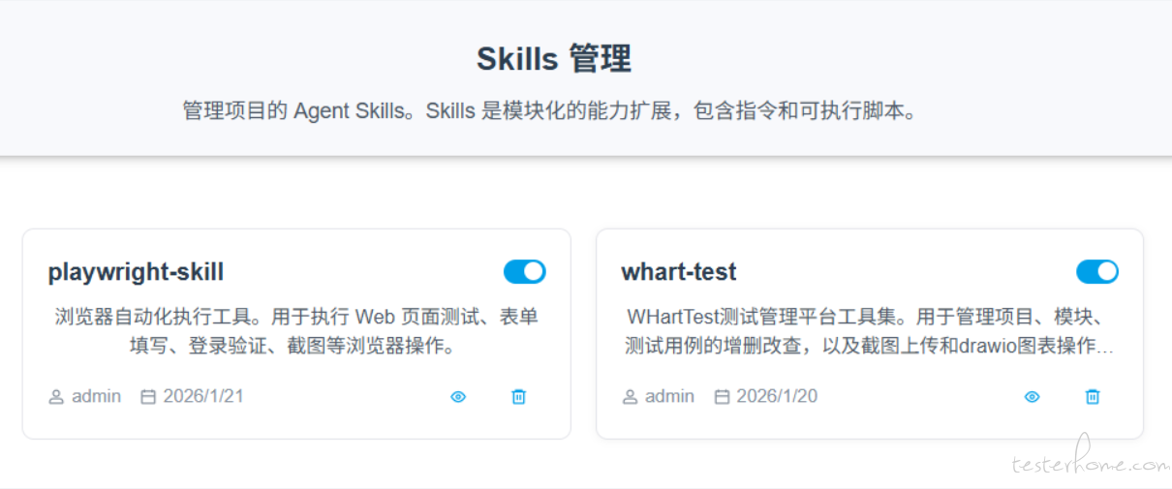This screenshot has width=1172, height=489.
Task: View playwright-skill details via eye icon
Action: tap(458, 397)
